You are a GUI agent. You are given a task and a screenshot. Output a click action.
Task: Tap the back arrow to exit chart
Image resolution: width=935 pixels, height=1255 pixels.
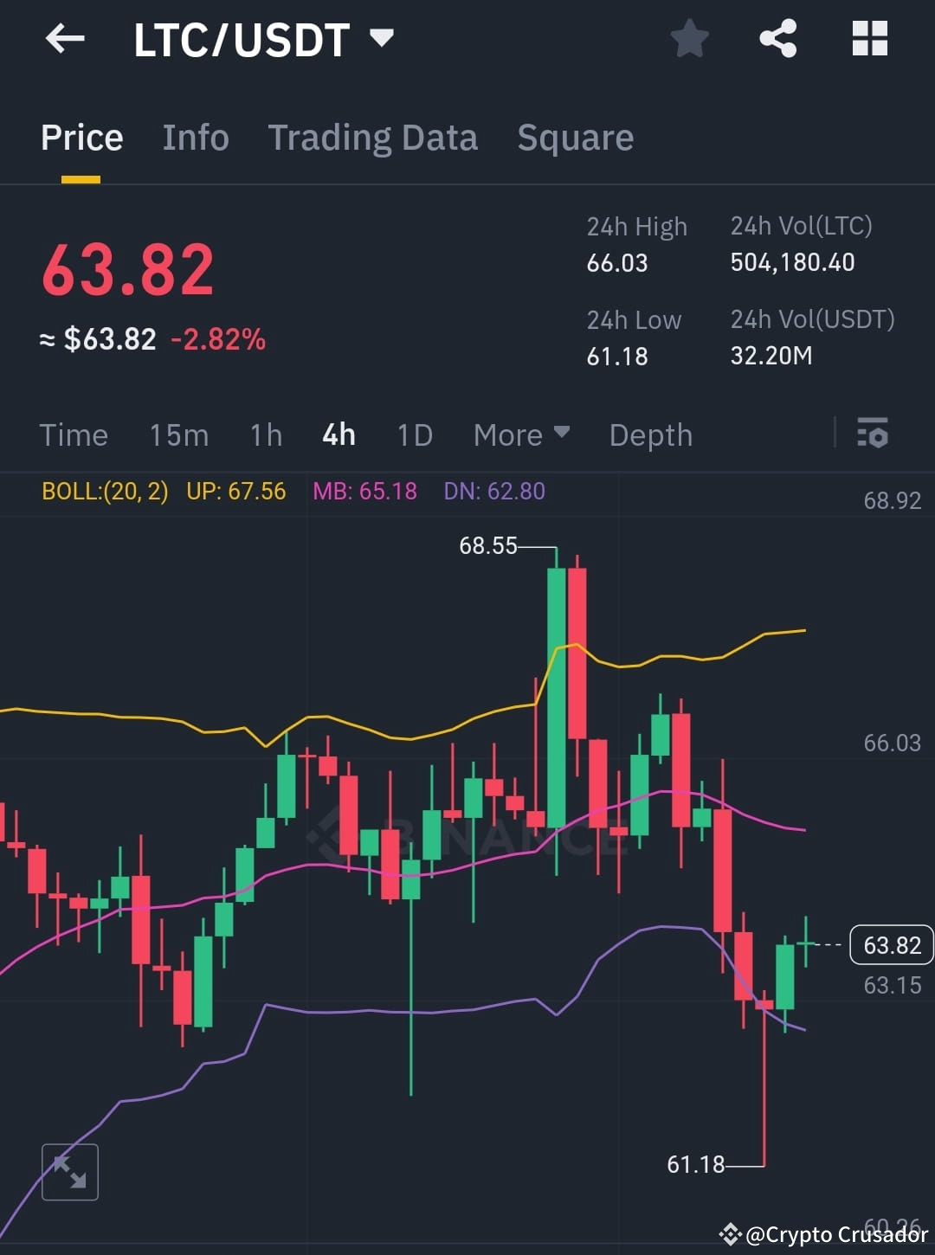click(65, 38)
